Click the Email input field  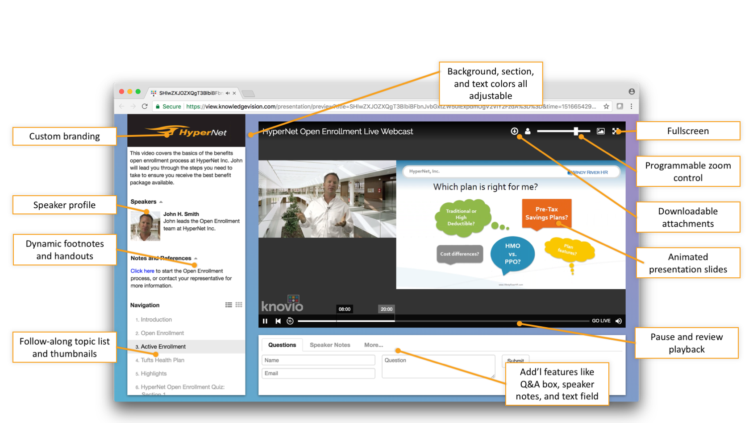tap(318, 374)
